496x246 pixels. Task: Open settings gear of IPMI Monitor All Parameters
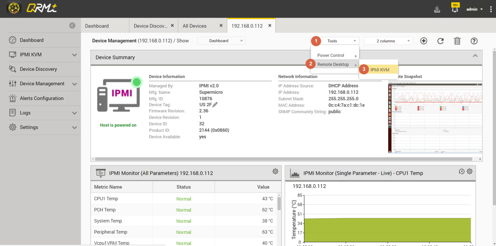point(275,171)
